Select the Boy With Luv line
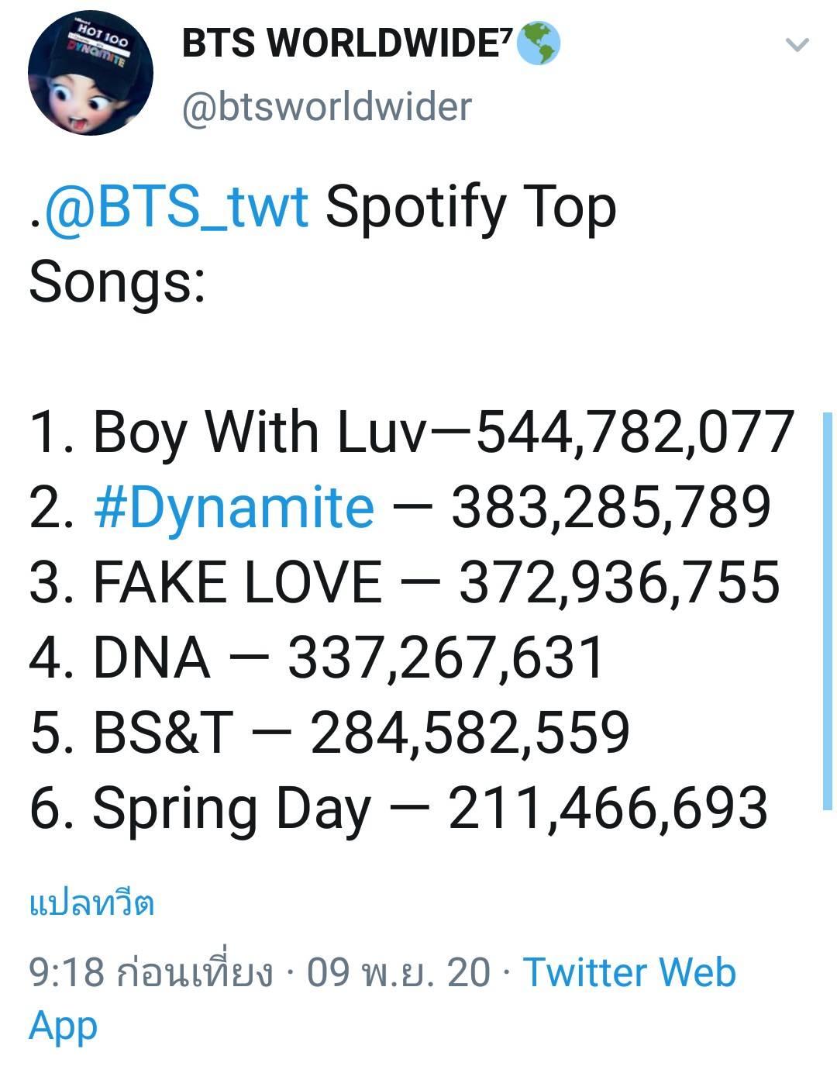The image size is (837, 1080). pos(412,432)
